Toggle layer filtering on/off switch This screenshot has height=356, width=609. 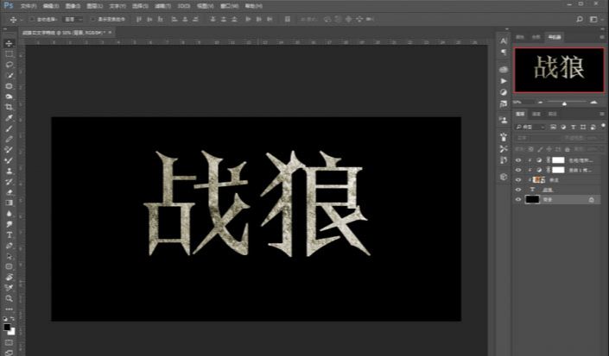[x=603, y=126]
